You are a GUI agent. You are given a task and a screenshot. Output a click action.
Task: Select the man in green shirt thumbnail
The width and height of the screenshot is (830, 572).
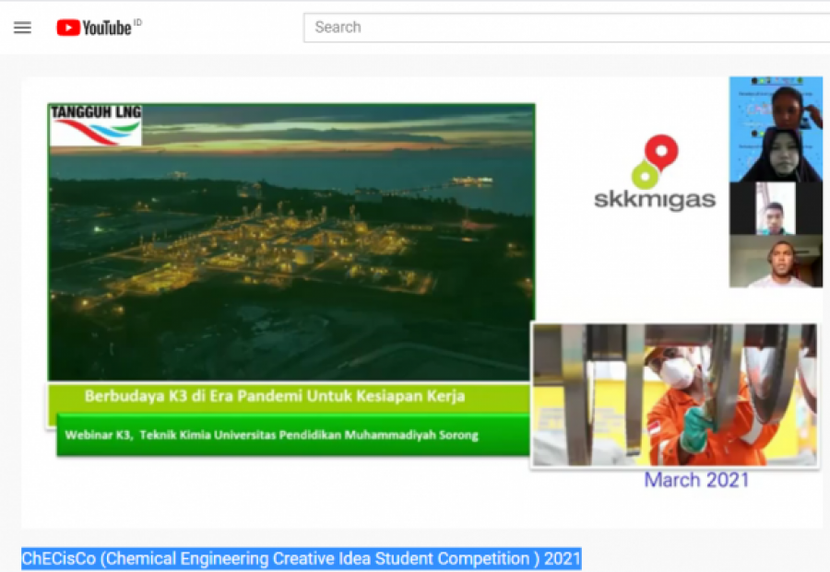[x=776, y=208]
